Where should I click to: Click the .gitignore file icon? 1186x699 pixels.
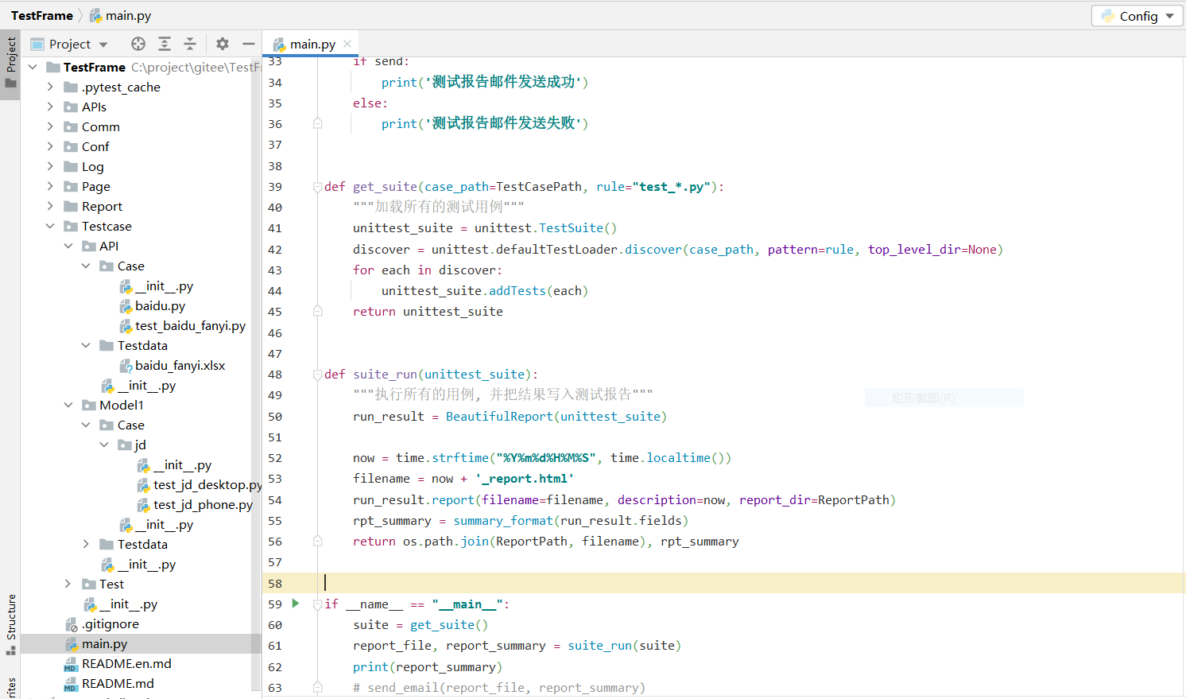[72, 624]
